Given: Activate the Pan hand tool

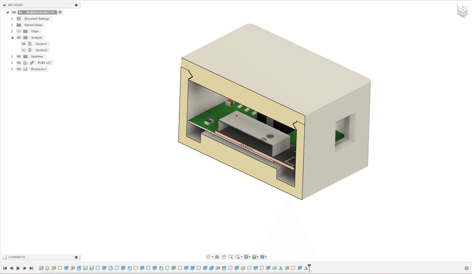Looking at the screenshot, I should (x=224, y=257).
